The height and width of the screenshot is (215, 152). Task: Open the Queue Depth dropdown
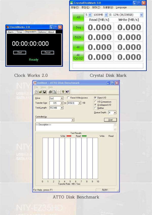pos(115,113)
